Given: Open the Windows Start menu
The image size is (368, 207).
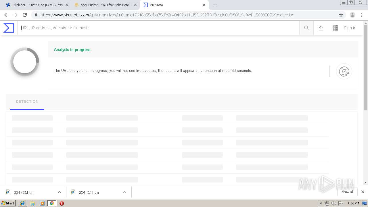Looking at the screenshot, I should click(x=8, y=203).
